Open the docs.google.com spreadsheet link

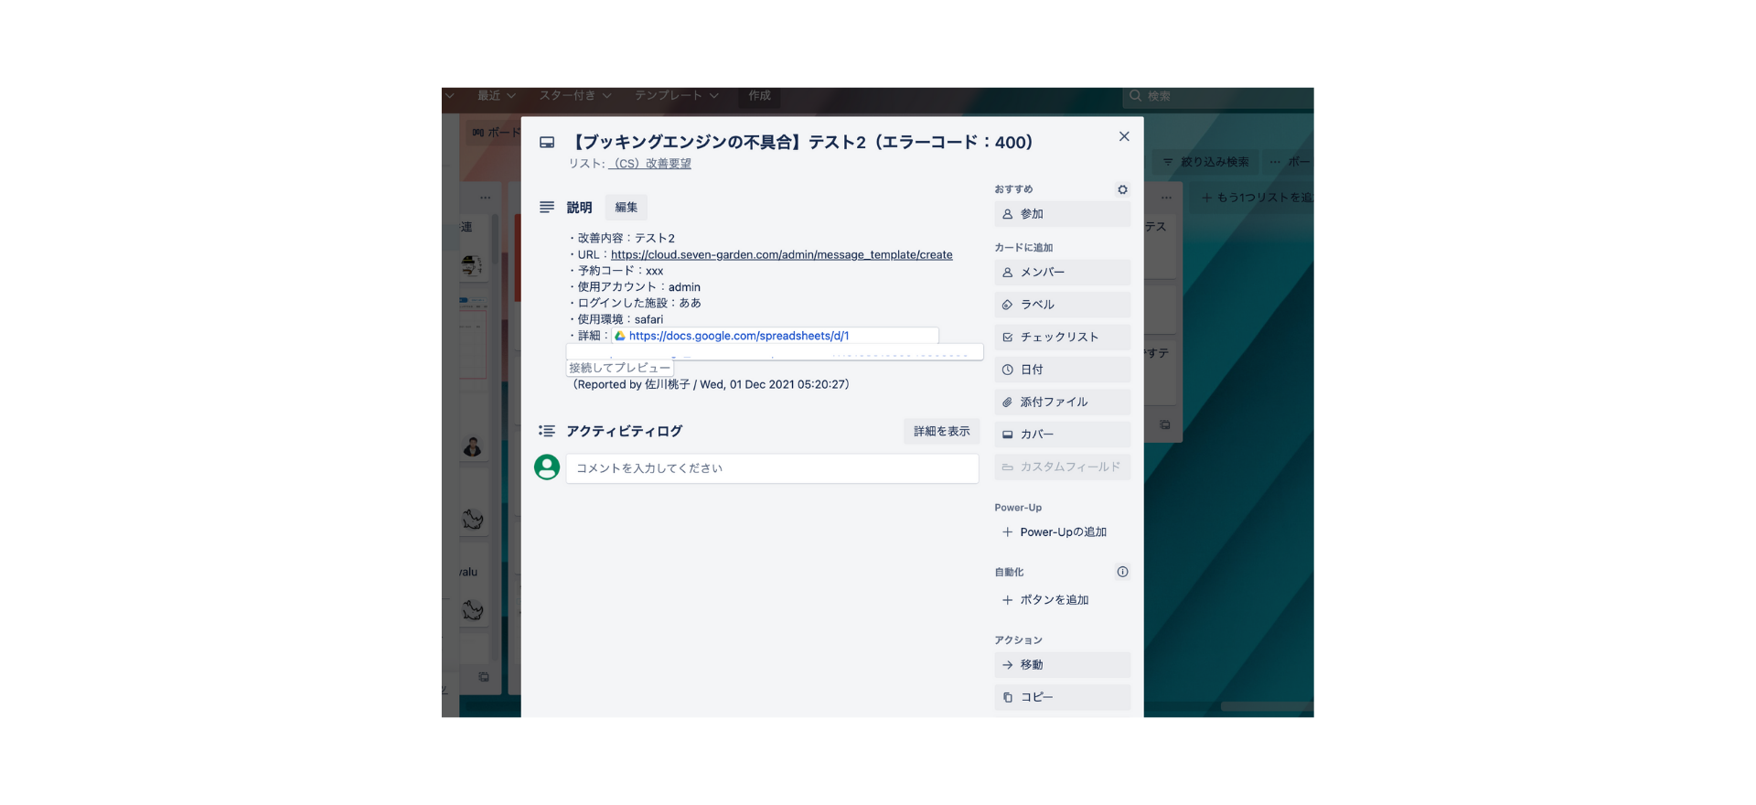[x=739, y=336]
